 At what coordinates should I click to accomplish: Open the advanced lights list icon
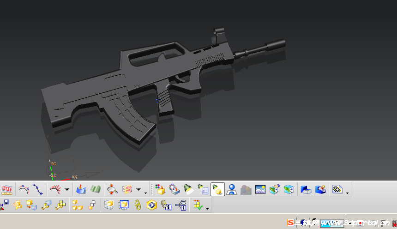pyautogui.click(x=203, y=189)
